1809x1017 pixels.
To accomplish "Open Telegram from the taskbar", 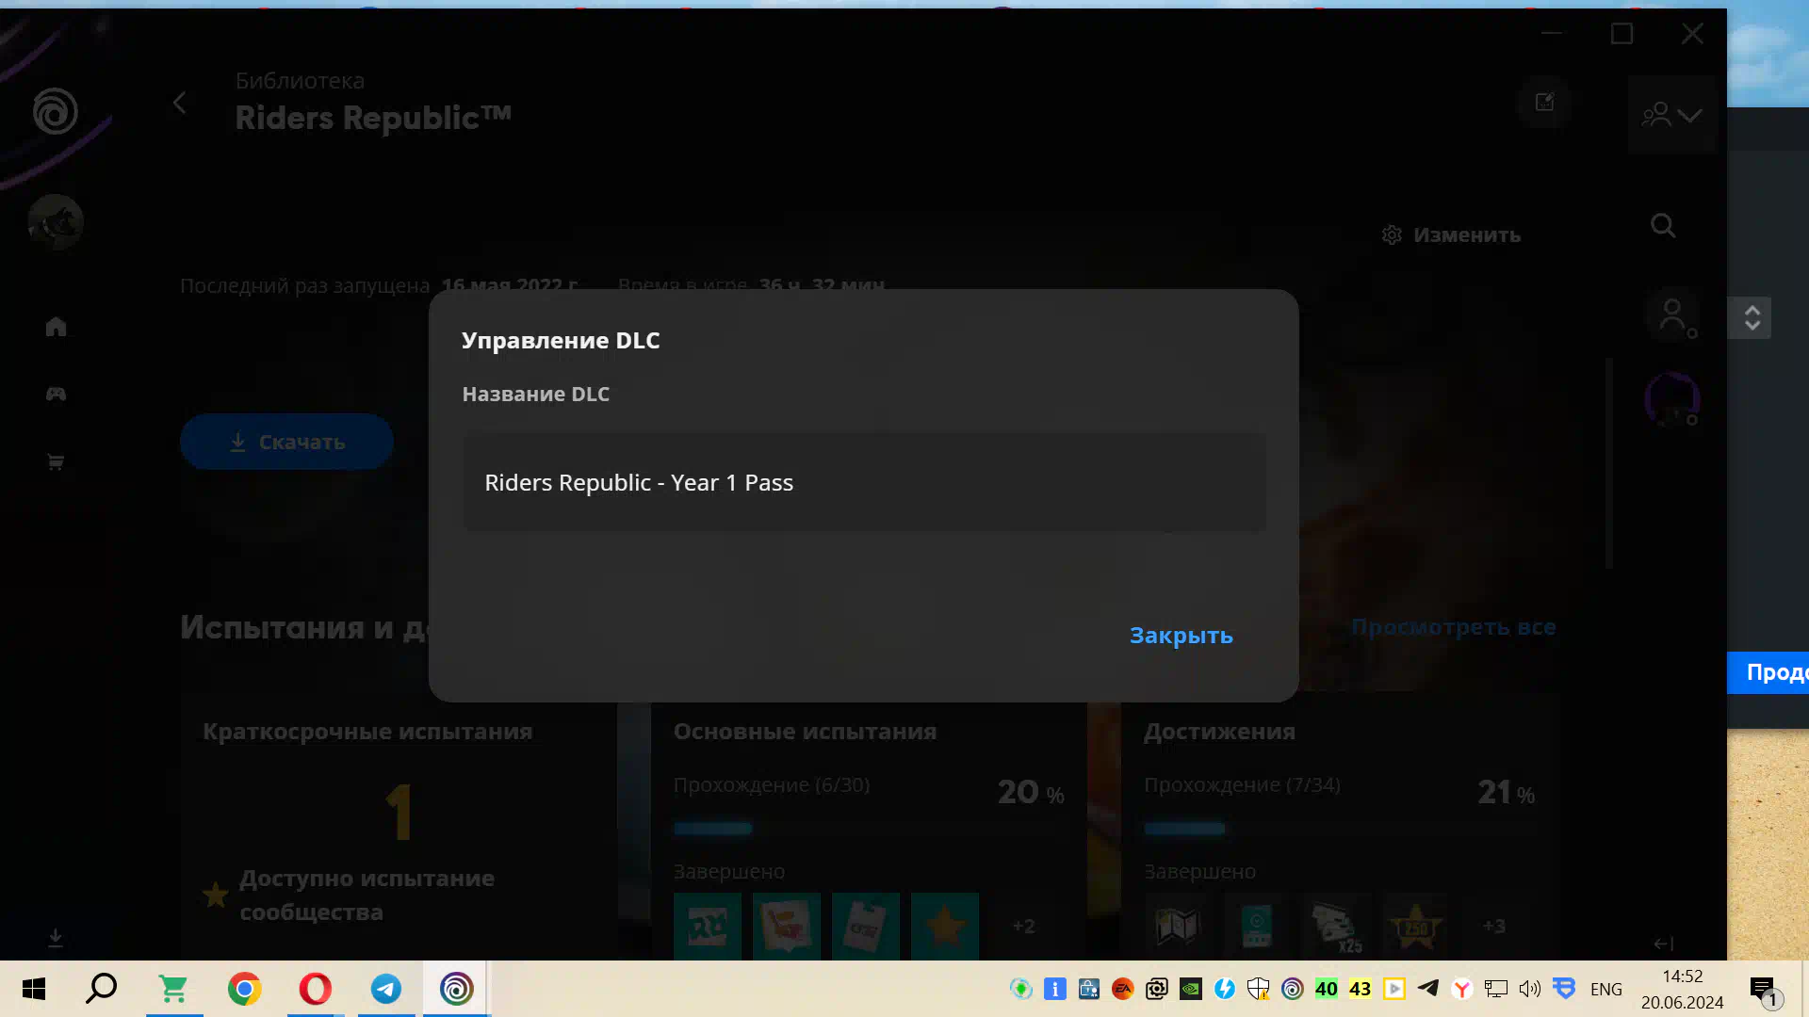I will coord(386,989).
